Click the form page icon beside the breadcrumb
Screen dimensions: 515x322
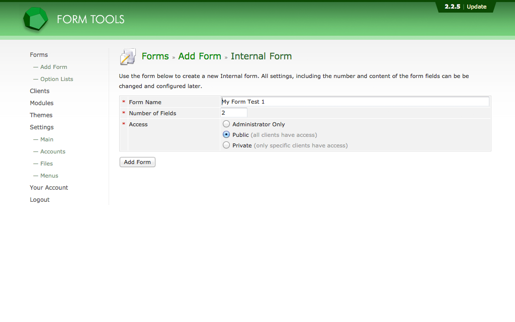[x=127, y=56]
